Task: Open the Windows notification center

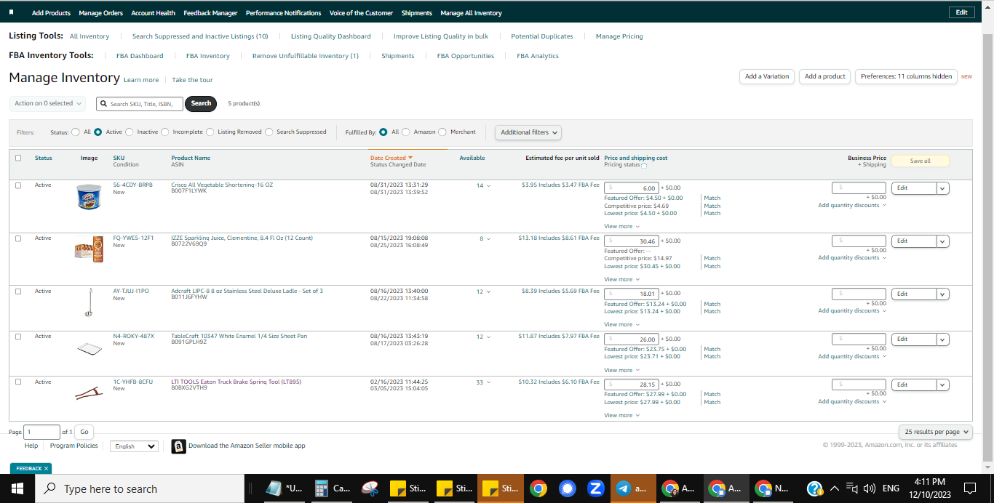Action: point(969,488)
